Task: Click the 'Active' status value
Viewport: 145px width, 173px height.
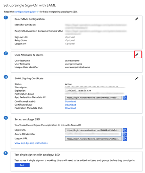Action: (68, 84)
